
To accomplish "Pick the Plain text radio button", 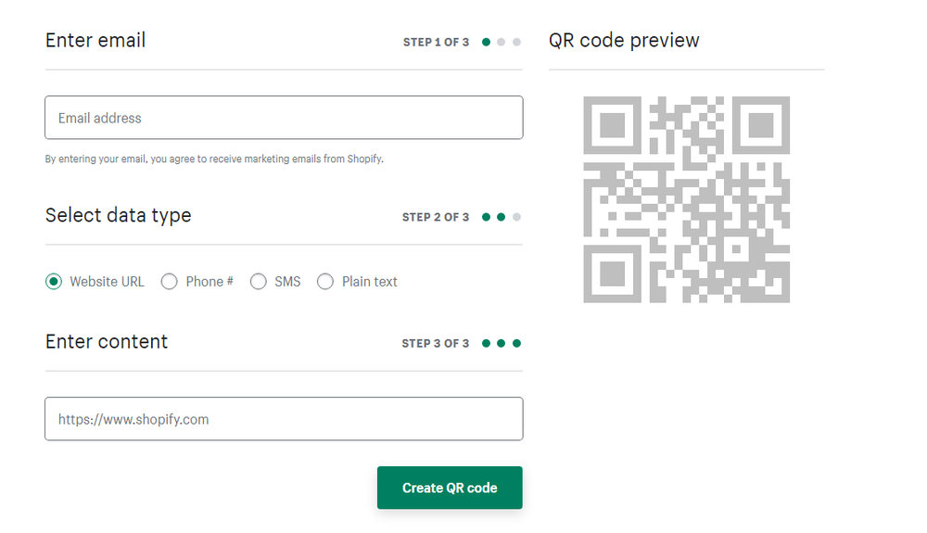I will coord(325,282).
